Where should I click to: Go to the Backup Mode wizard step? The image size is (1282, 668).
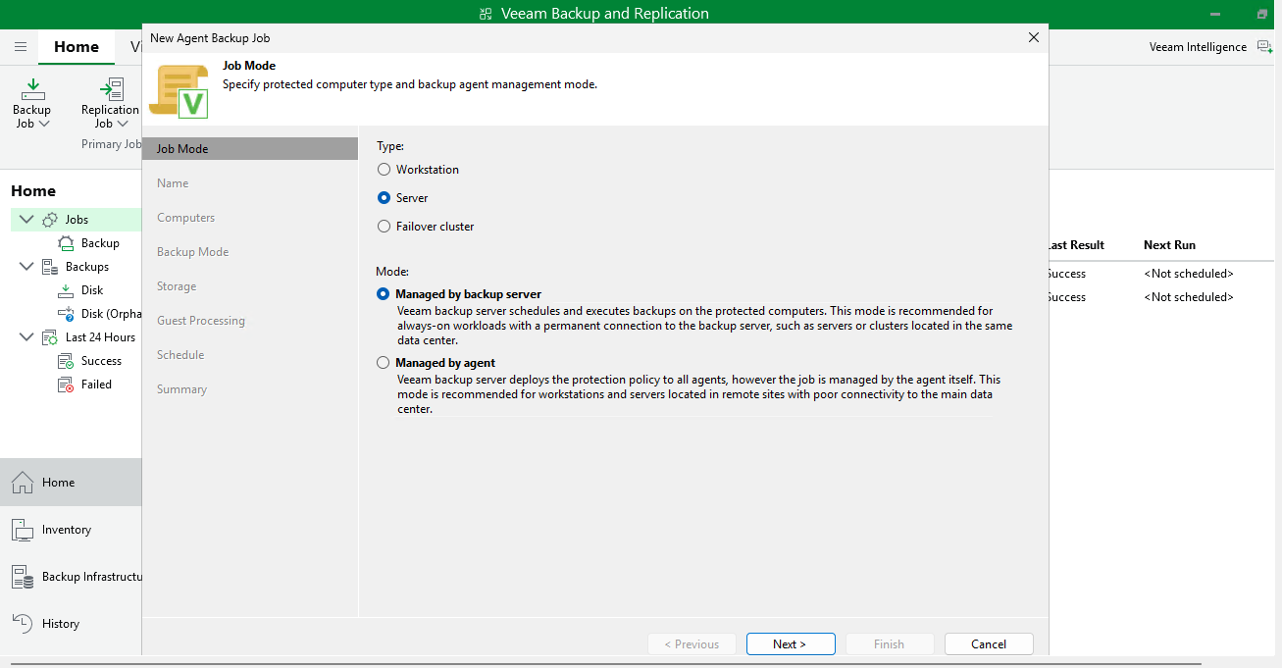[192, 252]
